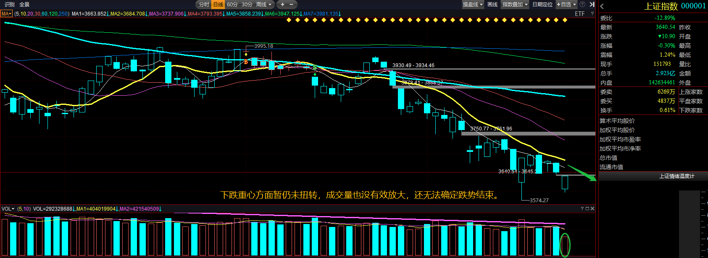
Task: Select the 日线 daily period
Action: pyautogui.click(x=218, y=5)
